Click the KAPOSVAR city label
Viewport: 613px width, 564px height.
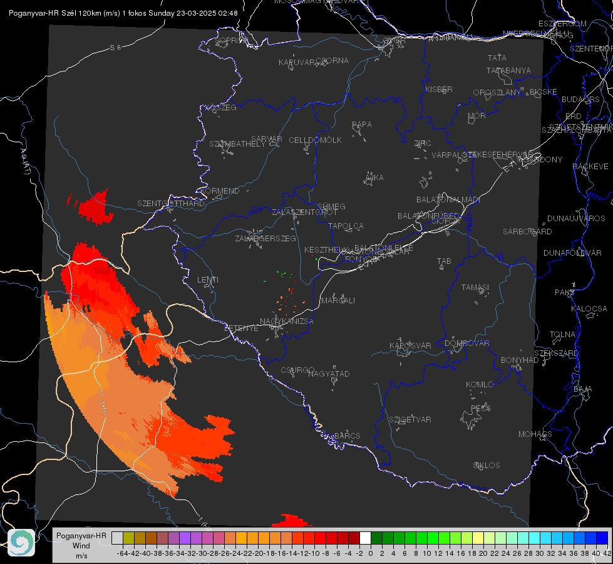point(411,345)
